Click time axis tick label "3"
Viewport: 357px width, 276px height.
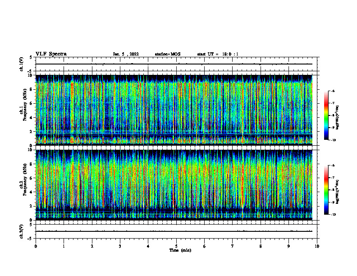tap(120, 246)
